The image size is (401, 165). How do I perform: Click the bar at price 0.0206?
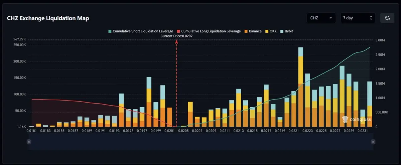tap(190, 114)
